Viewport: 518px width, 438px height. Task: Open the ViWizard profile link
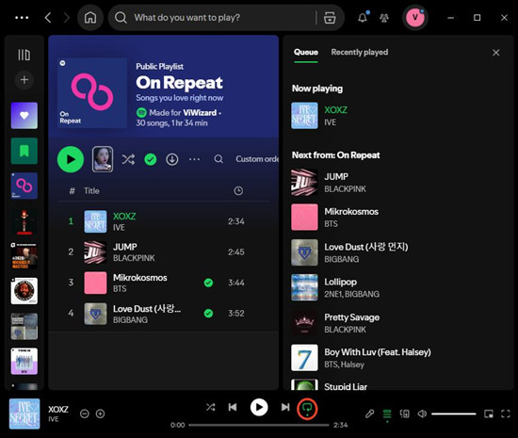(x=200, y=113)
